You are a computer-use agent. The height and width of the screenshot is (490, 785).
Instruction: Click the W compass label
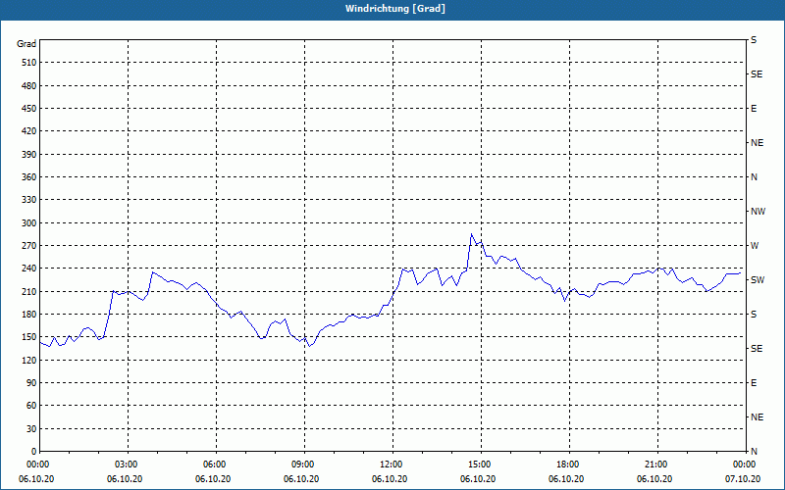coord(755,246)
